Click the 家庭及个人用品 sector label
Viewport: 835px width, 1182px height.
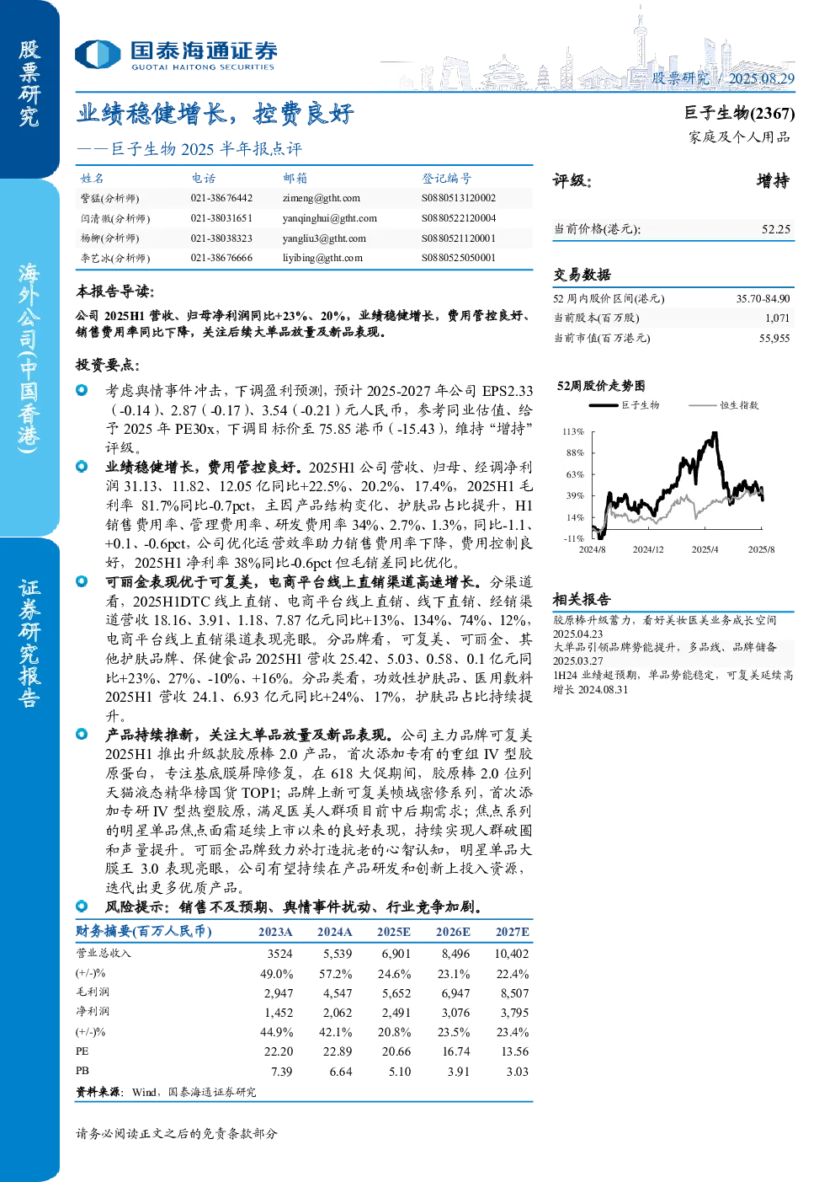coord(739,136)
